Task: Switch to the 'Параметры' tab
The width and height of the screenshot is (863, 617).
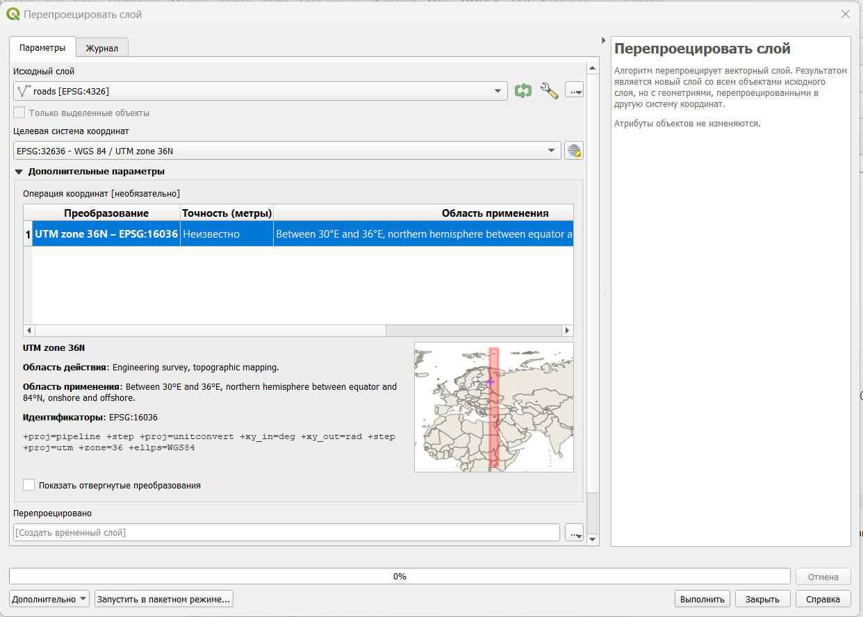Action: coord(42,48)
